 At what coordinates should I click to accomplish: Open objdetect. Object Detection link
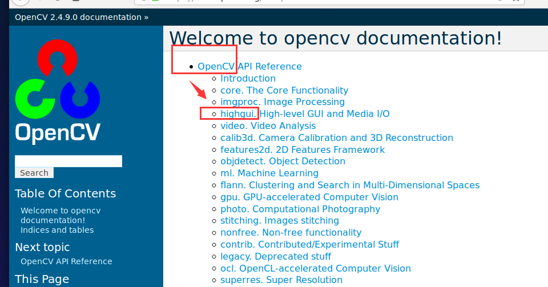click(283, 161)
